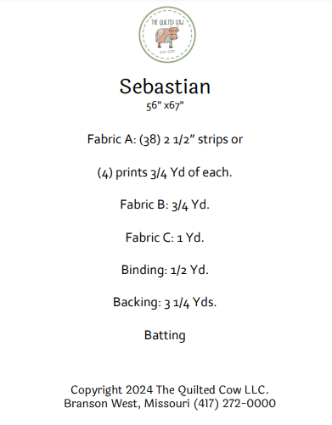The width and height of the screenshot is (332, 425).
Task: Click the Copyright 2024 text
Action: pyautogui.click(x=112, y=390)
